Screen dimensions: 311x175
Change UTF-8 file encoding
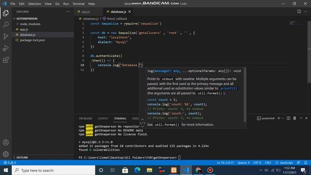pyautogui.click(x=257, y=162)
